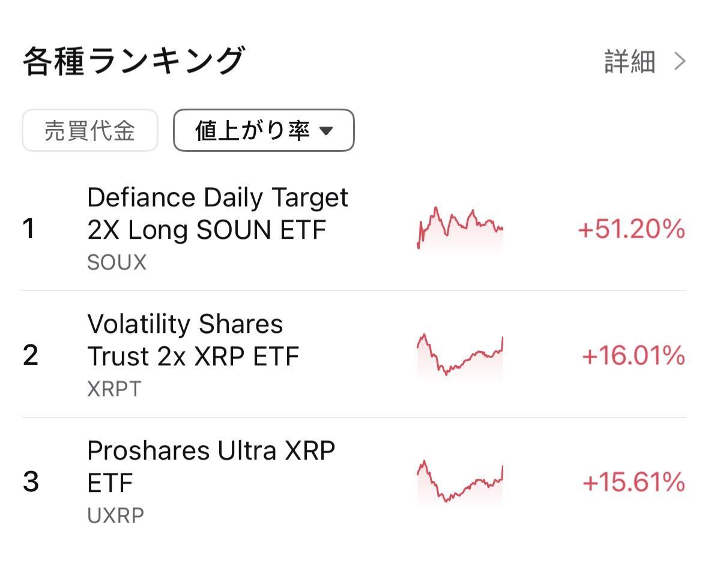
Task: Click the 各種ランキング section heading
Action: [x=134, y=61]
